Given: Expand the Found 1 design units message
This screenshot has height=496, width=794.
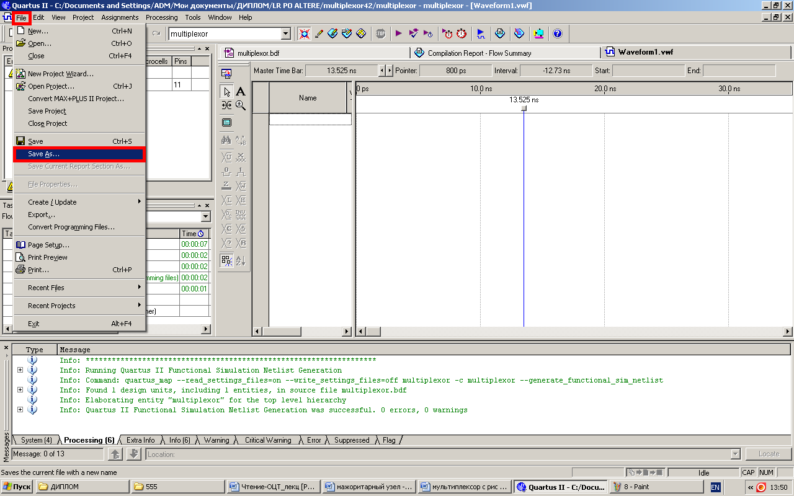Looking at the screenshot, I should pyautogui.click(x=20, y=390).
